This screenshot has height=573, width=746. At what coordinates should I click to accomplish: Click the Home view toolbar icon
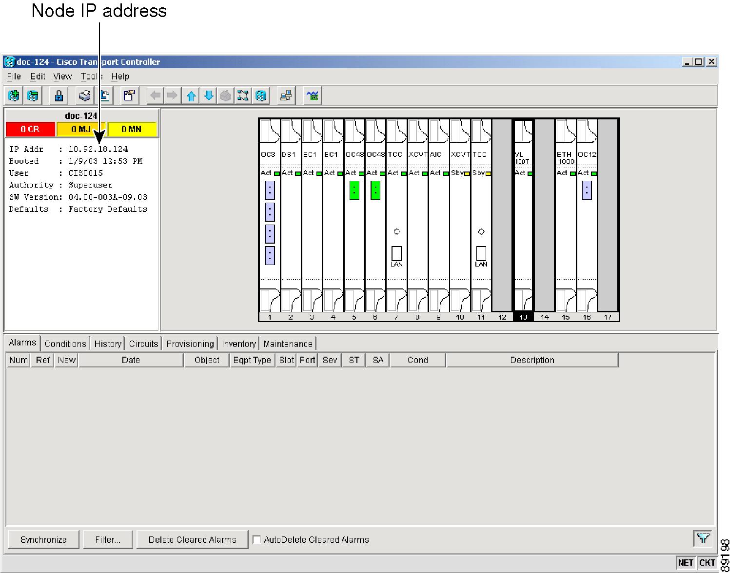tap(225, 95)
